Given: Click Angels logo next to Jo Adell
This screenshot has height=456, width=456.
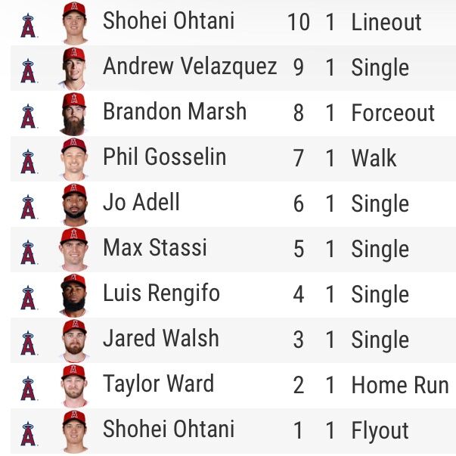Looking at the screenshot, I should (28, 207).
